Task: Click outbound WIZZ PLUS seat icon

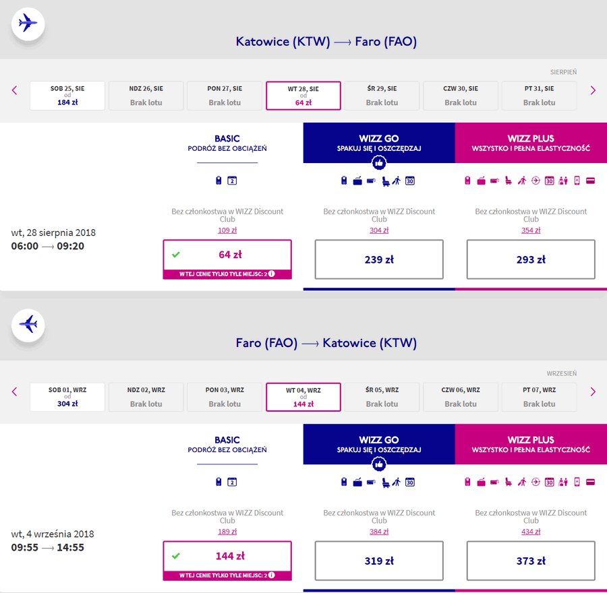Action: coord(509,181)
